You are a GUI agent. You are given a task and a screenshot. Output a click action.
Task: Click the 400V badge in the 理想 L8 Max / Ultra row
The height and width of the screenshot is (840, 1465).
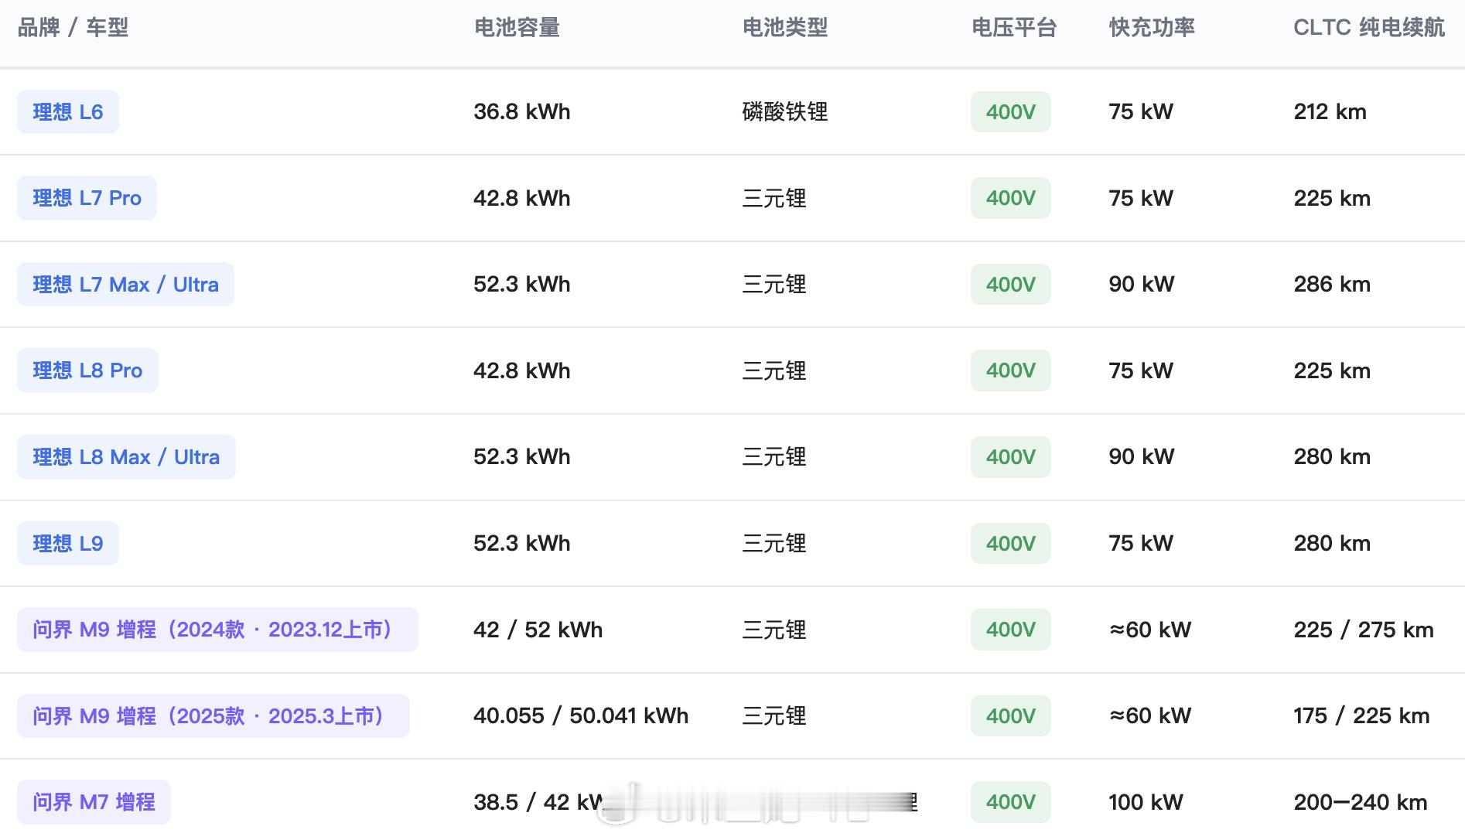click(1011, 457)
